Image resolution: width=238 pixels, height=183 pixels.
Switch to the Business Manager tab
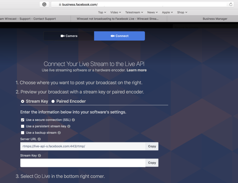coord(203,19)
